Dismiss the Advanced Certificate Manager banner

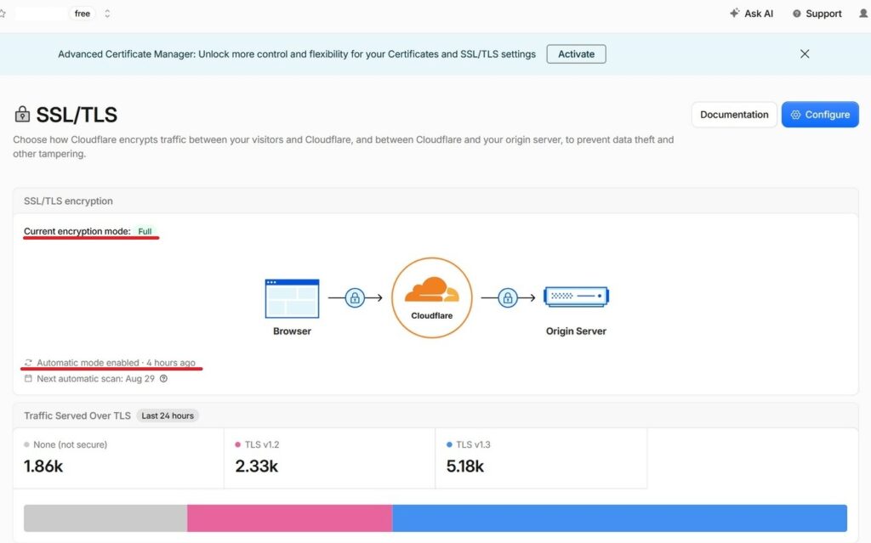pyautogui.click(x=805, y=54)
